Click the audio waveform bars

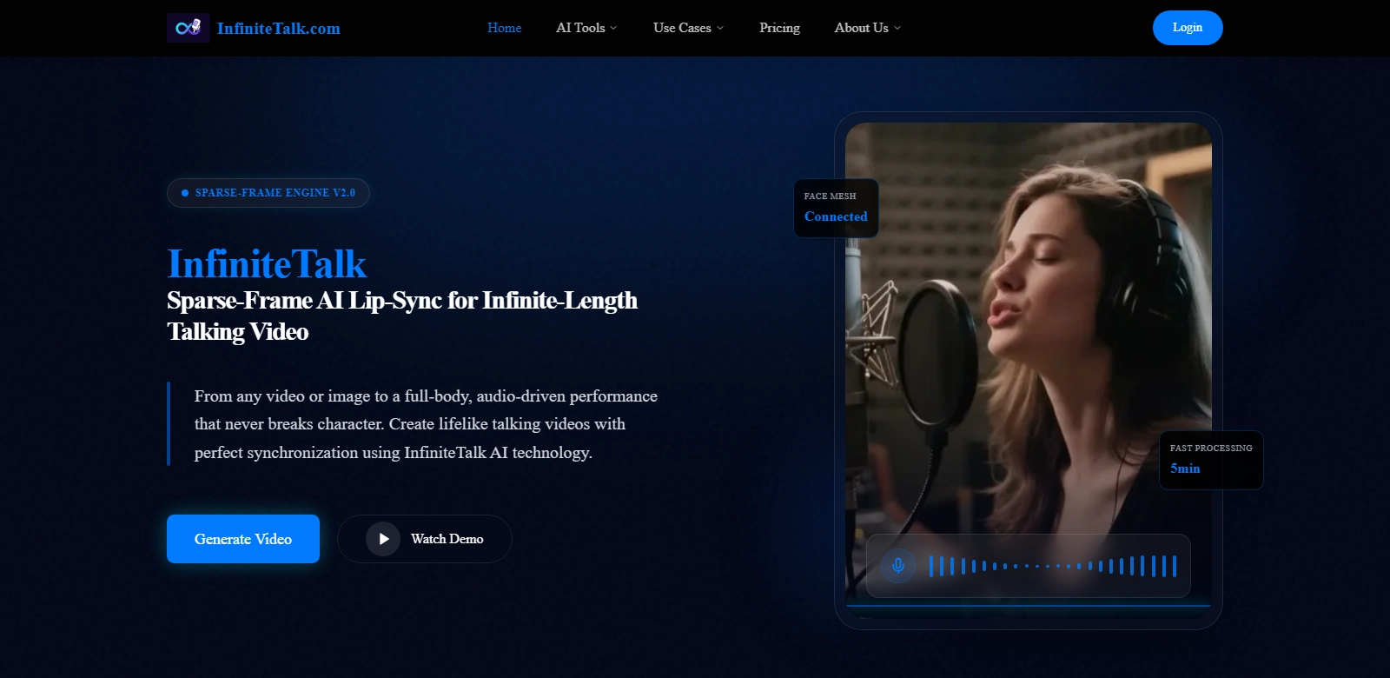pos(1053,566)
